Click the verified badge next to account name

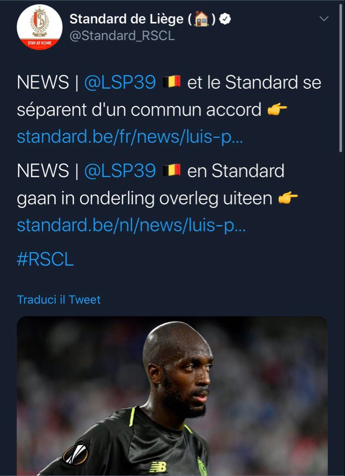(x=225, y=19)
